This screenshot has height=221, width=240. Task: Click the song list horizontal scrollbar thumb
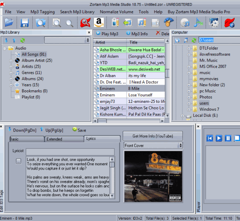pos(102,121)
